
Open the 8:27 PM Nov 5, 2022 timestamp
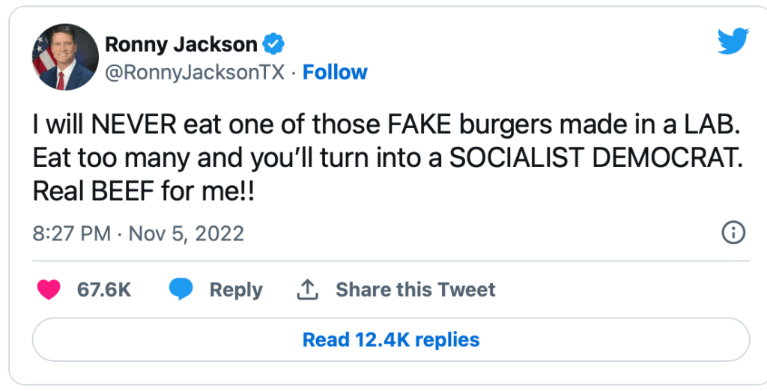click(139, 233)
